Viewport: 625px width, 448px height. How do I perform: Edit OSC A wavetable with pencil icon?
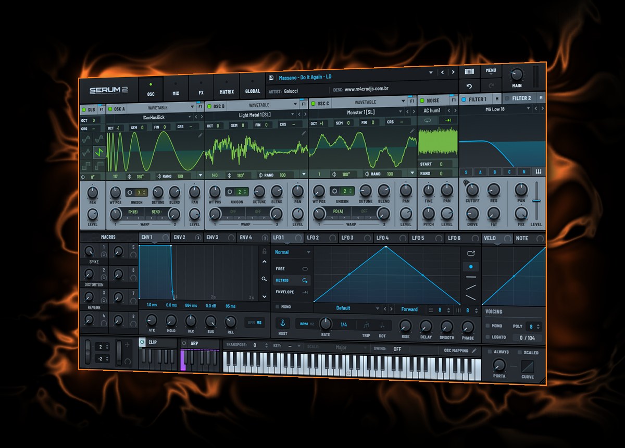pyautogui.click(x=201, y=135)
